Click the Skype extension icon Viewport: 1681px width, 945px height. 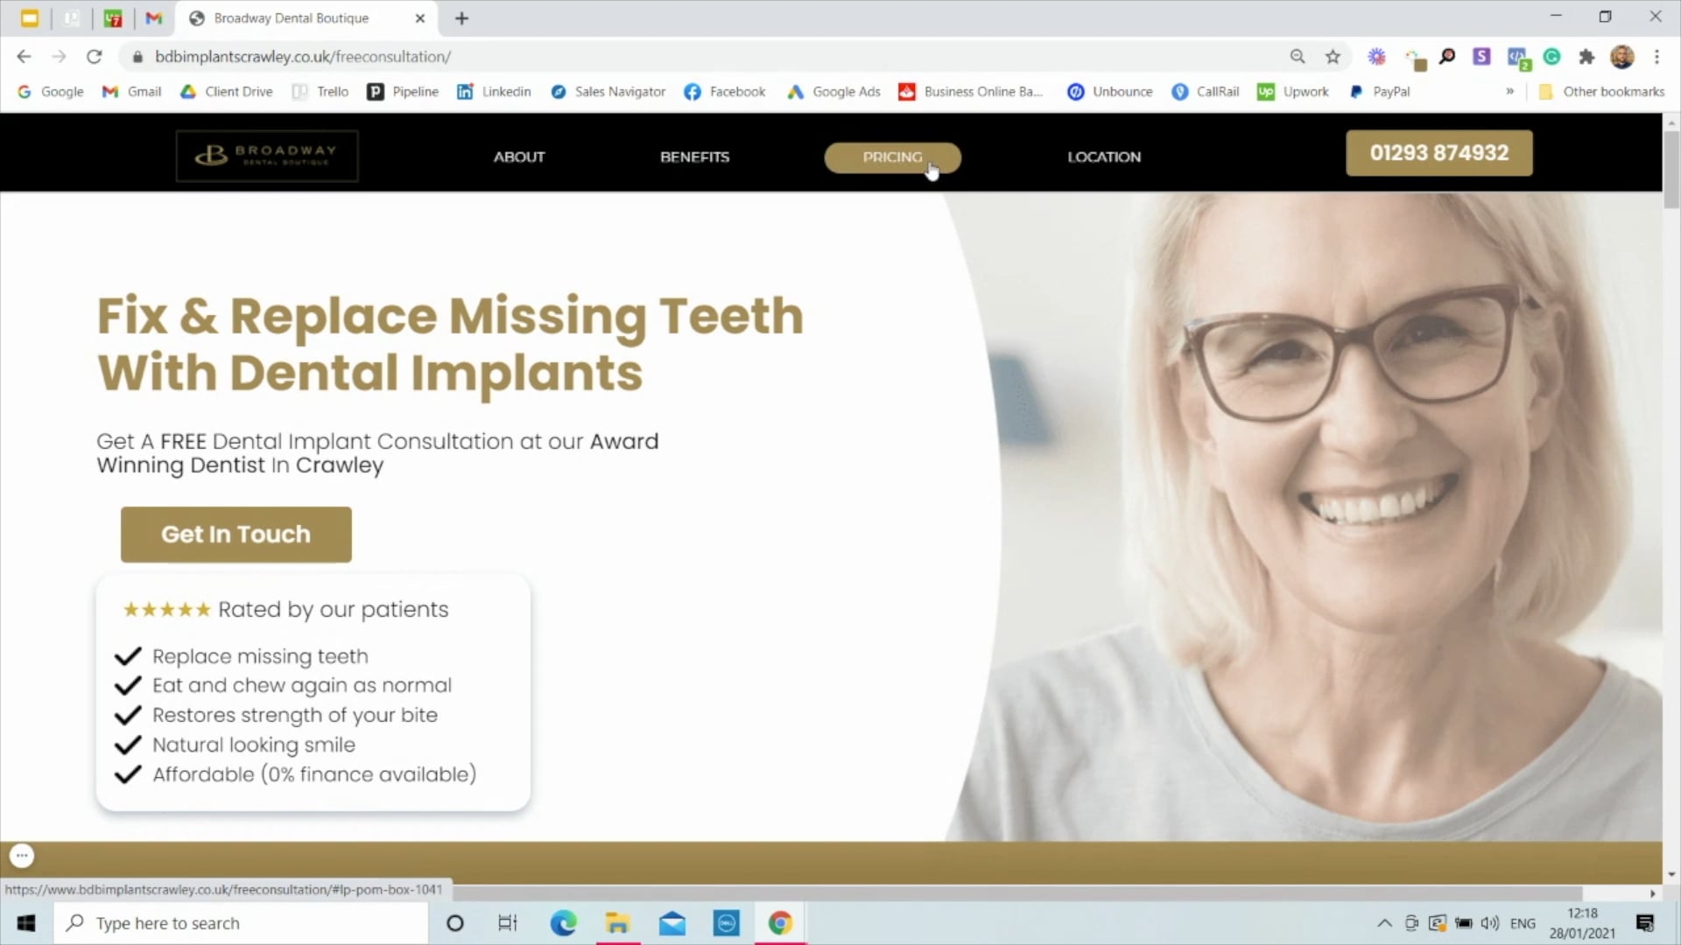coord(1481,56)
